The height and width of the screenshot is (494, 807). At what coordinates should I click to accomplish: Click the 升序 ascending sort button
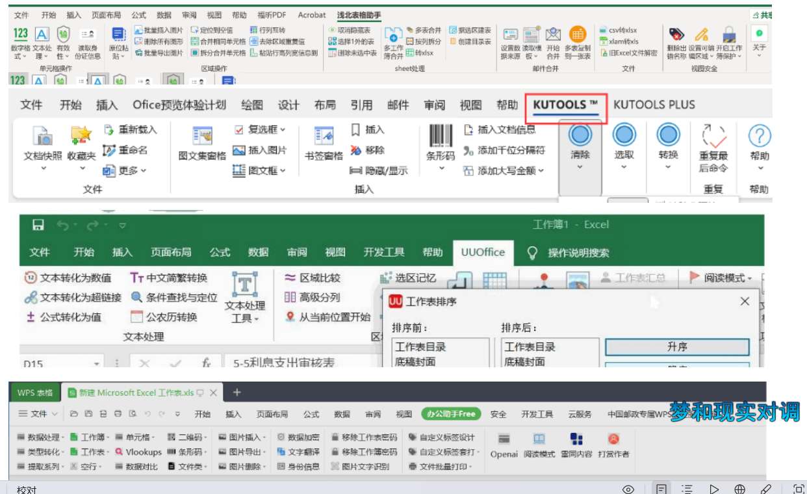coord(677,347)
